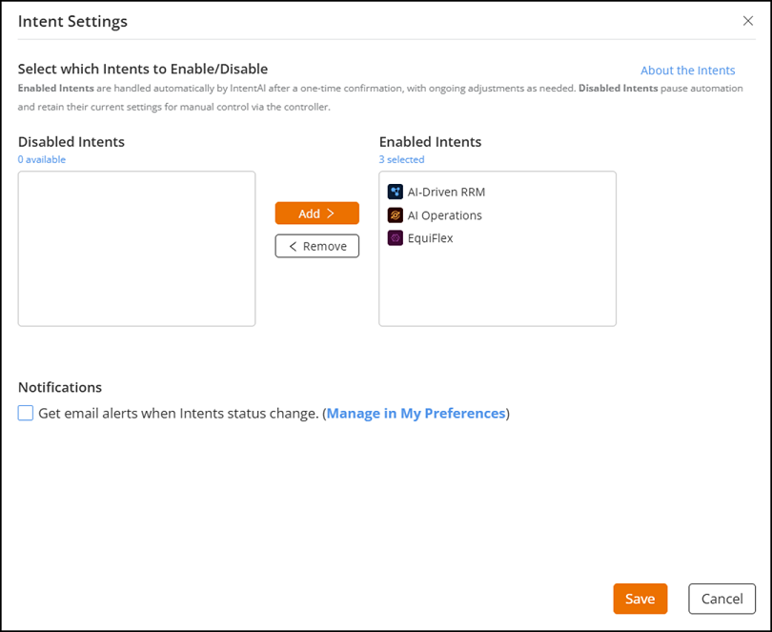This screenshot has height=632, width=772.
Task: Open Manage in My Preferences link
Action: [416, 414]
